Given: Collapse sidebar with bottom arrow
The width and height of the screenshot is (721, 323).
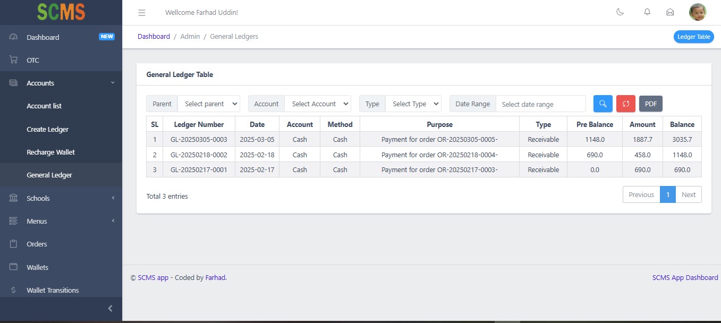Looking at the screenshot, I should click(x=110, y=308).
